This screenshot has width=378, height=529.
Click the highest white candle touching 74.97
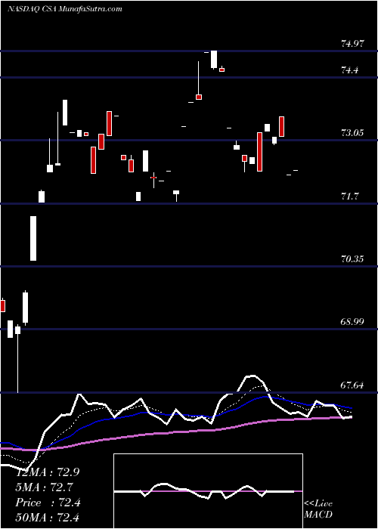[x=214, y=60]
